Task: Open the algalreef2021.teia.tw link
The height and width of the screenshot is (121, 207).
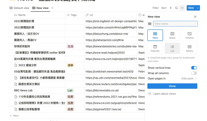Action: [103, 109]
